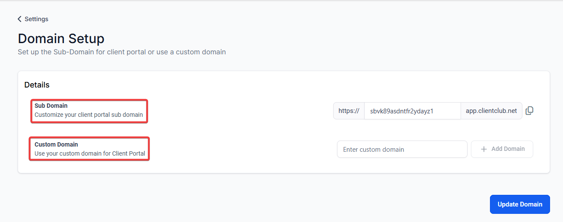Viewport: 563px width, 222px height.
Task: Click the app.clientclub.net suffix box
Action: [x=491, y=111]
